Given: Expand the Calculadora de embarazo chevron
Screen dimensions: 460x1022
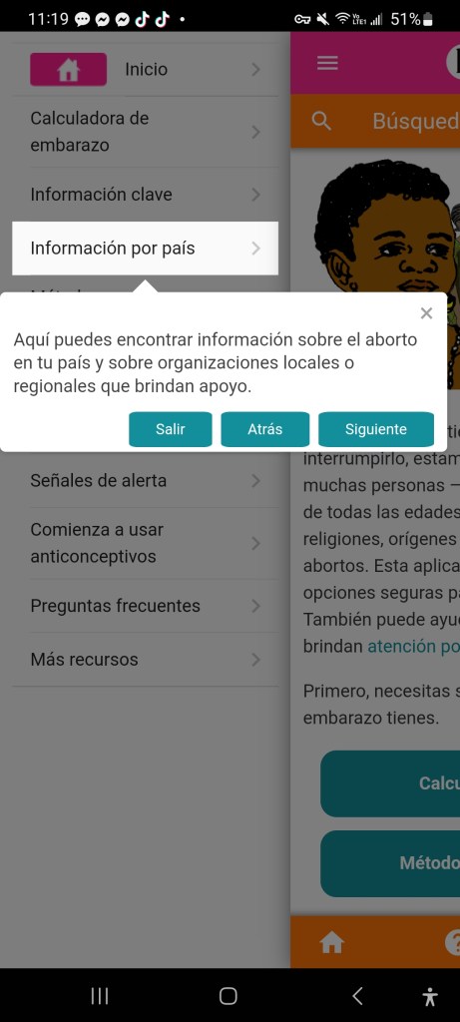Looking at the screenshot, I should click(255, 133).
